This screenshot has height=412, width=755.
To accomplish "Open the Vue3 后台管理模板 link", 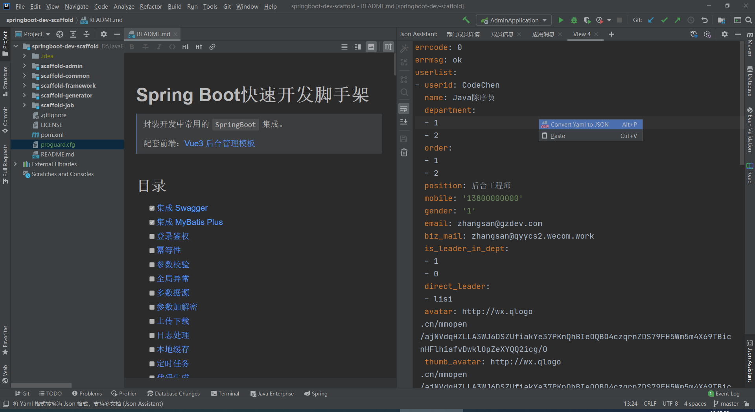I will click(219, 143).
